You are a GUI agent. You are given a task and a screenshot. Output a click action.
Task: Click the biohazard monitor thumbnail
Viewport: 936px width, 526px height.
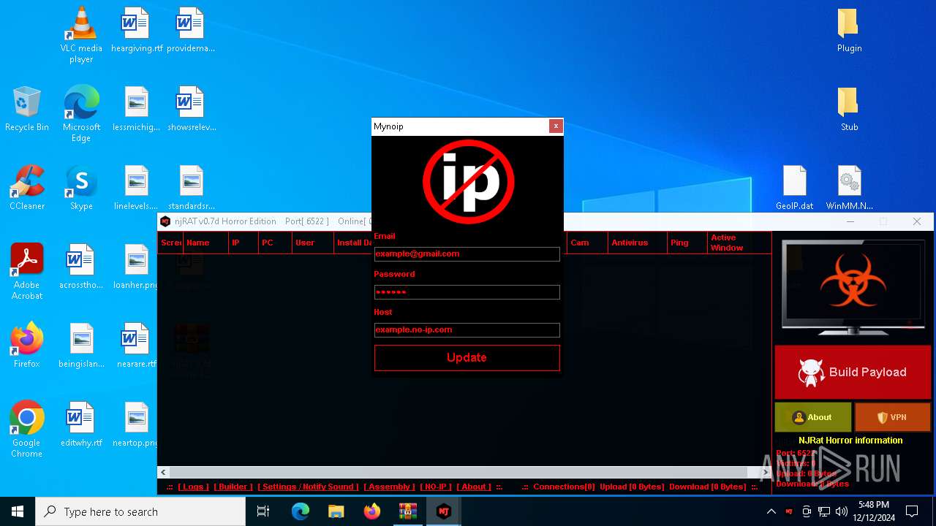853,286
